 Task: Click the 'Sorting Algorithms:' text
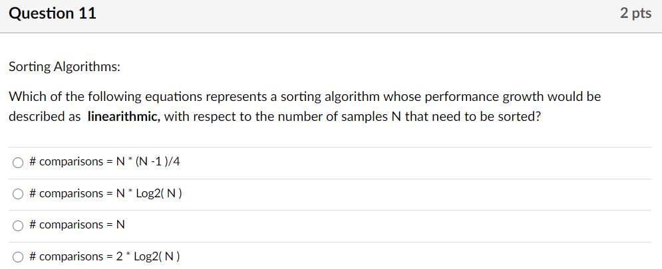click(x=65, y=67)
